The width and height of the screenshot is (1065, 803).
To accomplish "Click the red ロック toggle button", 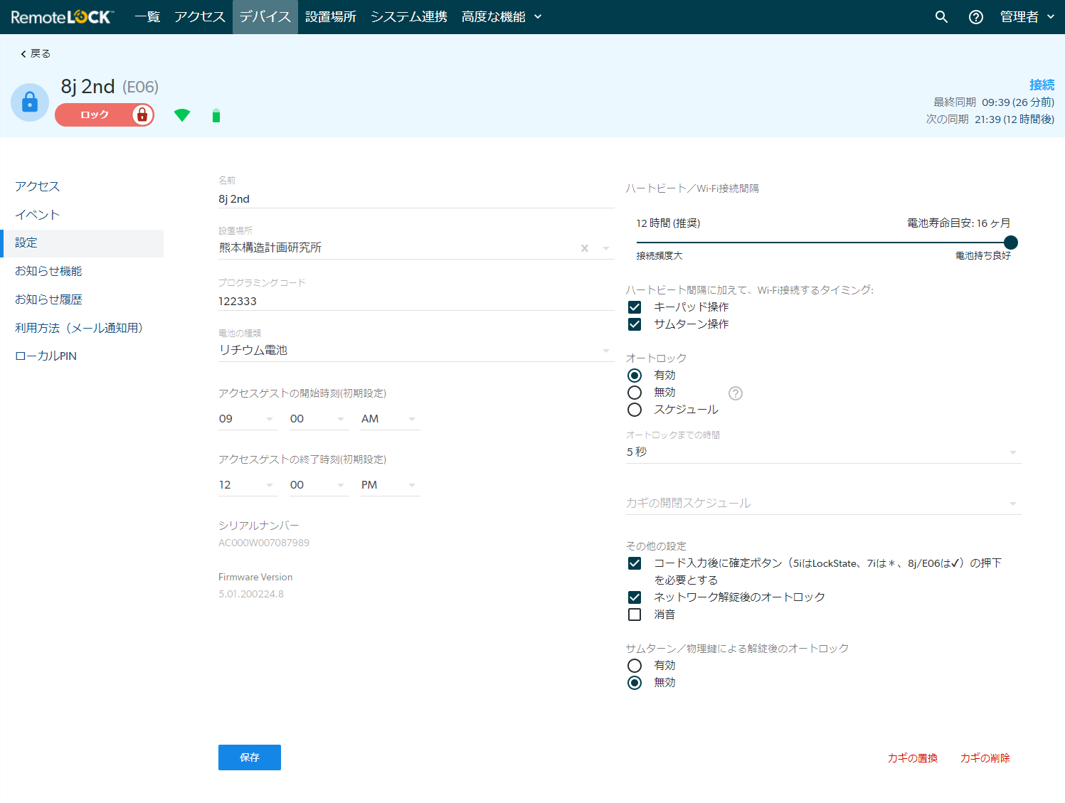I will coord(105,115).
